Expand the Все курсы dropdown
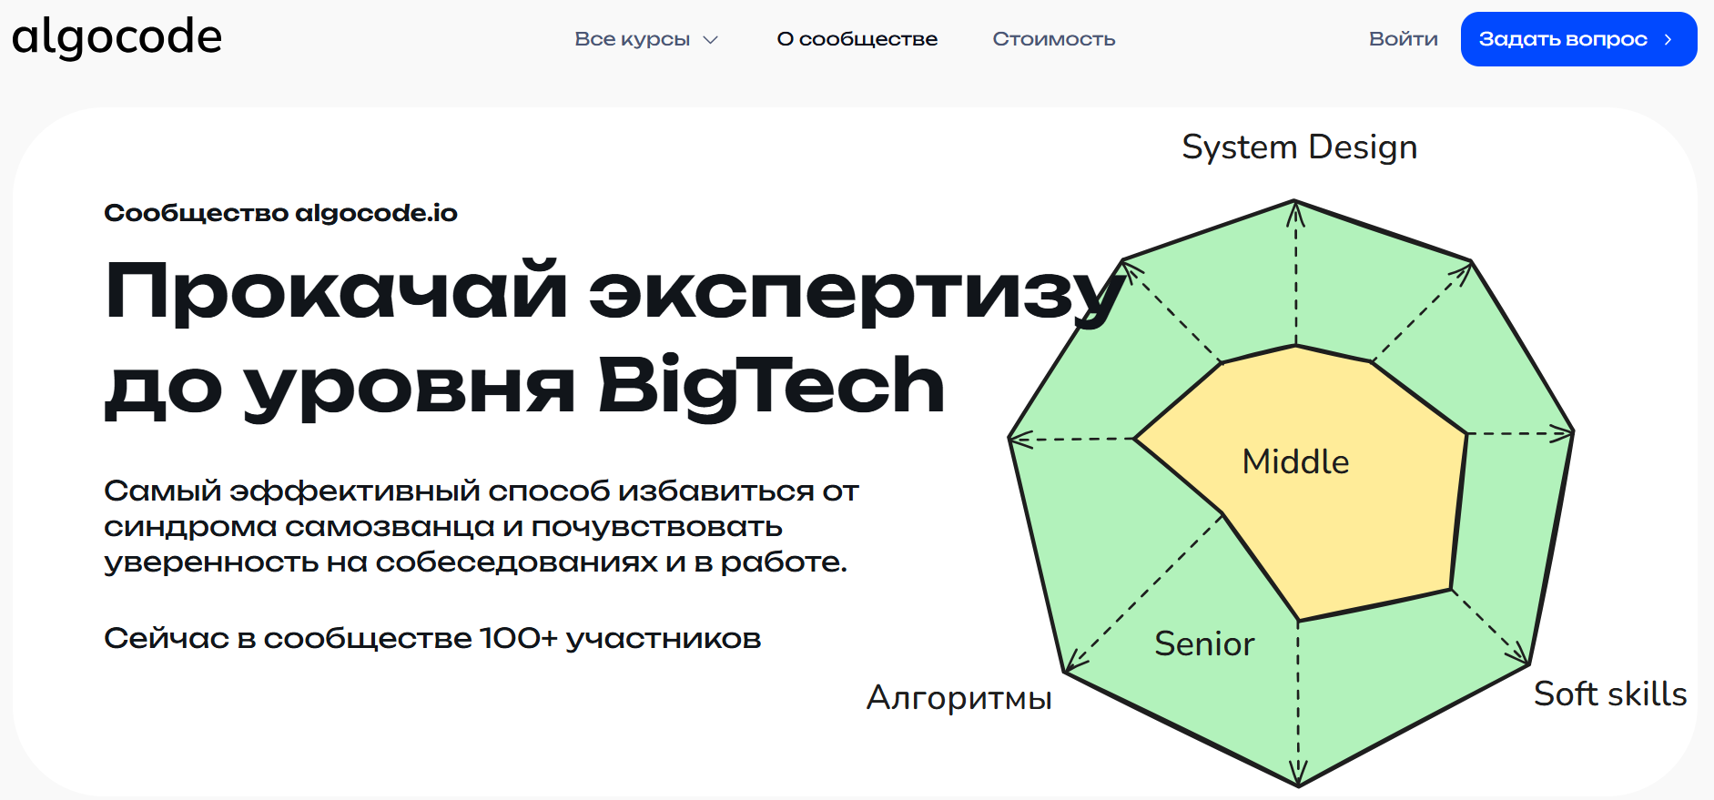 coord(634,39)
